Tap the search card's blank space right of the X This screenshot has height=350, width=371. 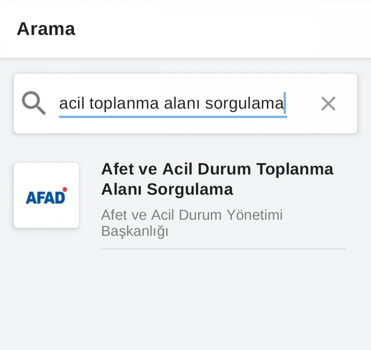pos(349,104)
